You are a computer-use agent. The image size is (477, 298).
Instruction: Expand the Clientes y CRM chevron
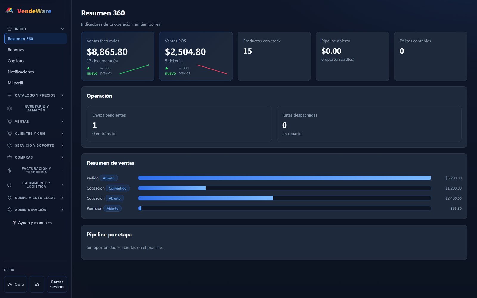62,134
